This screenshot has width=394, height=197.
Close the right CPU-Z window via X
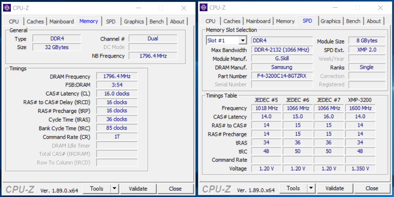[x=380, y=8]
